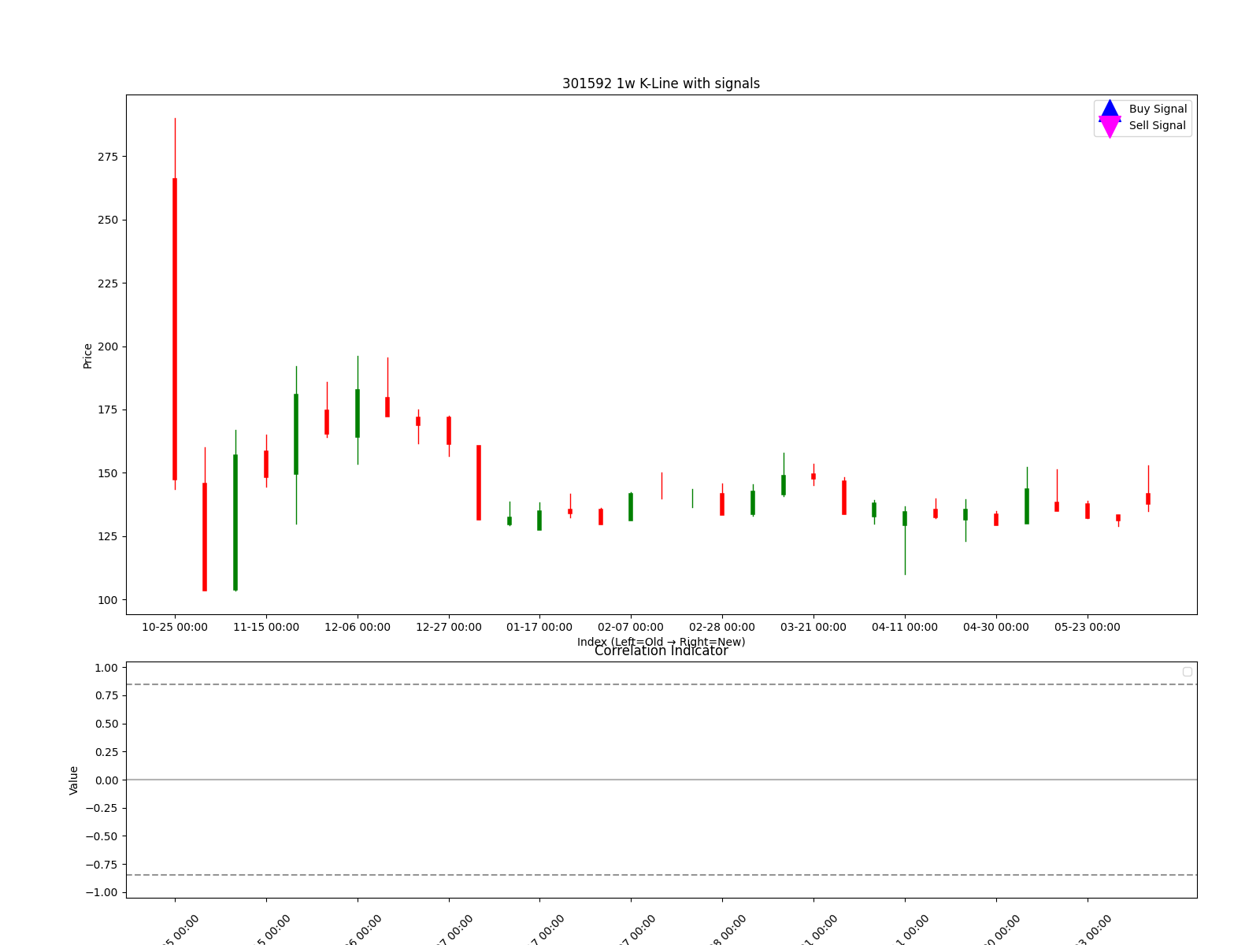This screenshot has height=945, width=1260.
Task: Click the '02-28 00:00' x-axis tick label
Action: 722,627
